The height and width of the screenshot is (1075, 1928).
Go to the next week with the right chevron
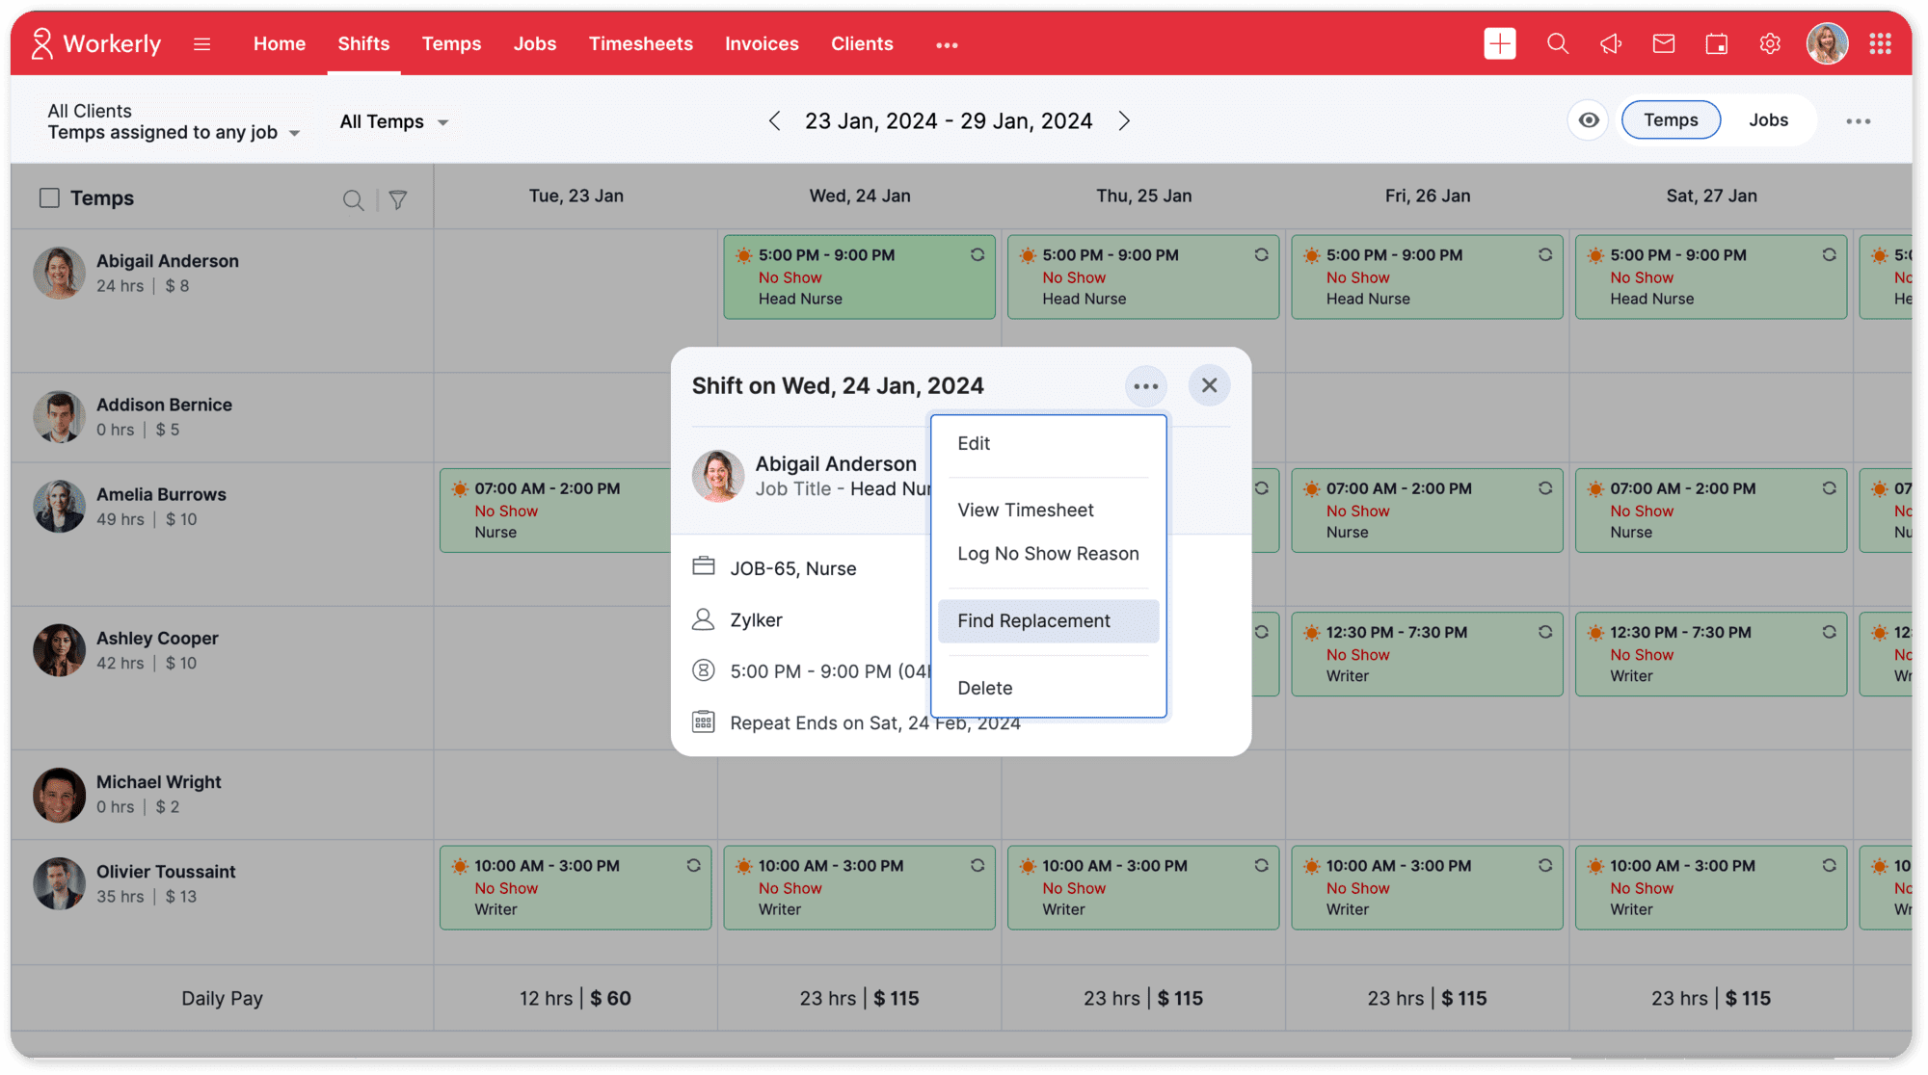(x=1123, y=121)
